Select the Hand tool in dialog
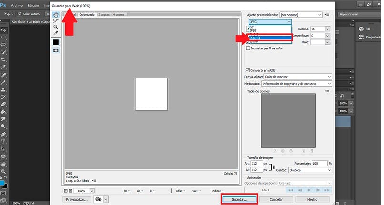384x205 pixels. [56, 14]
